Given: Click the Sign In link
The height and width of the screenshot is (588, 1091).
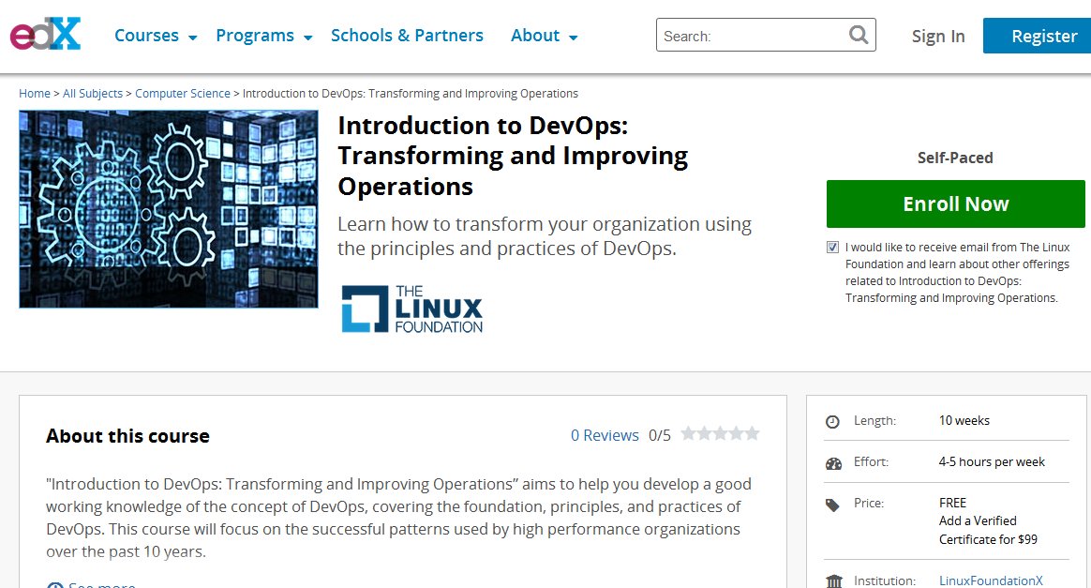Looking at the screenshot, I should click(938, 37).
